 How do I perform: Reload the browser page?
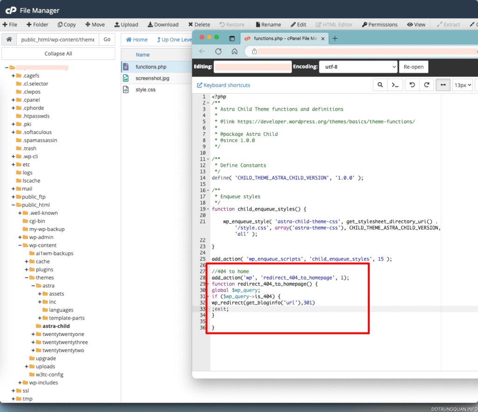click(x=218, y=51)
